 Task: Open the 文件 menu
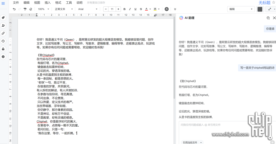click(16, 3)
